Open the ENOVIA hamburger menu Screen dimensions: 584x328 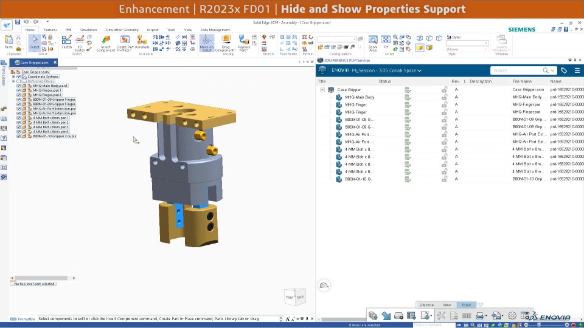[577, 70]
